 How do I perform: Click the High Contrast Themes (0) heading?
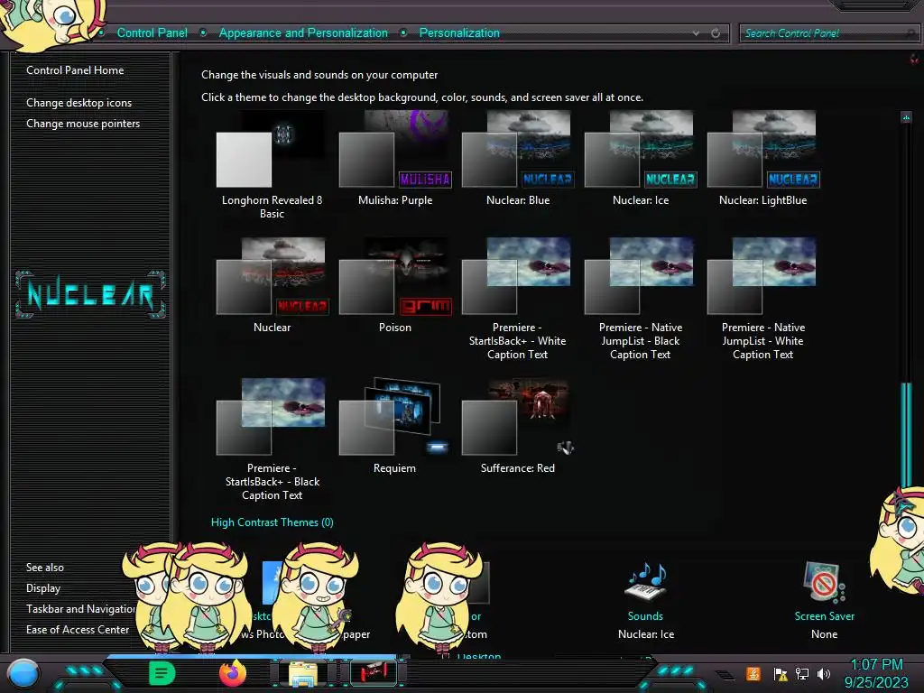(273, 522)
